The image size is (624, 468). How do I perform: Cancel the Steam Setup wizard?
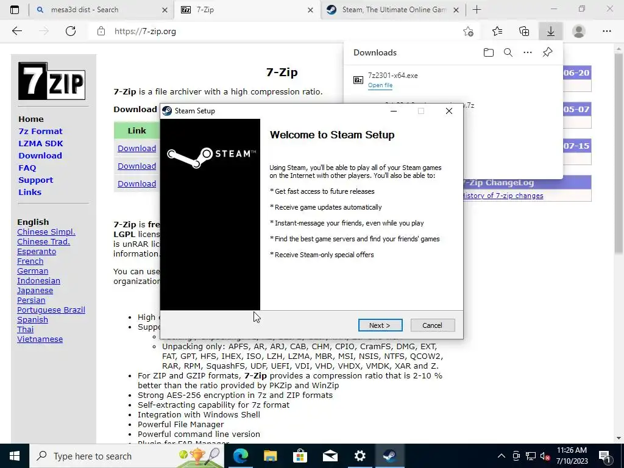click(x=432, y=325)
